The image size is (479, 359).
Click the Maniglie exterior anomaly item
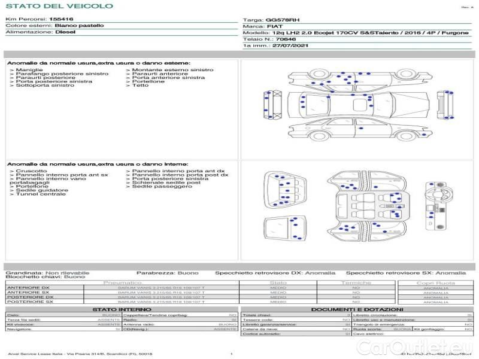point(29,70)
